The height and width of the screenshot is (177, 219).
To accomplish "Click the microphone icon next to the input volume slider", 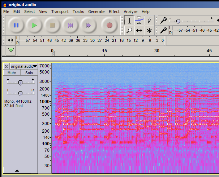I will tap(163, 21).
